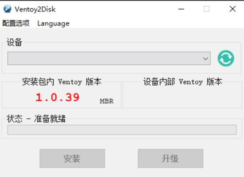
Task: Click the 状态 - 准备就绪 label
Action: tap(36, 119)
